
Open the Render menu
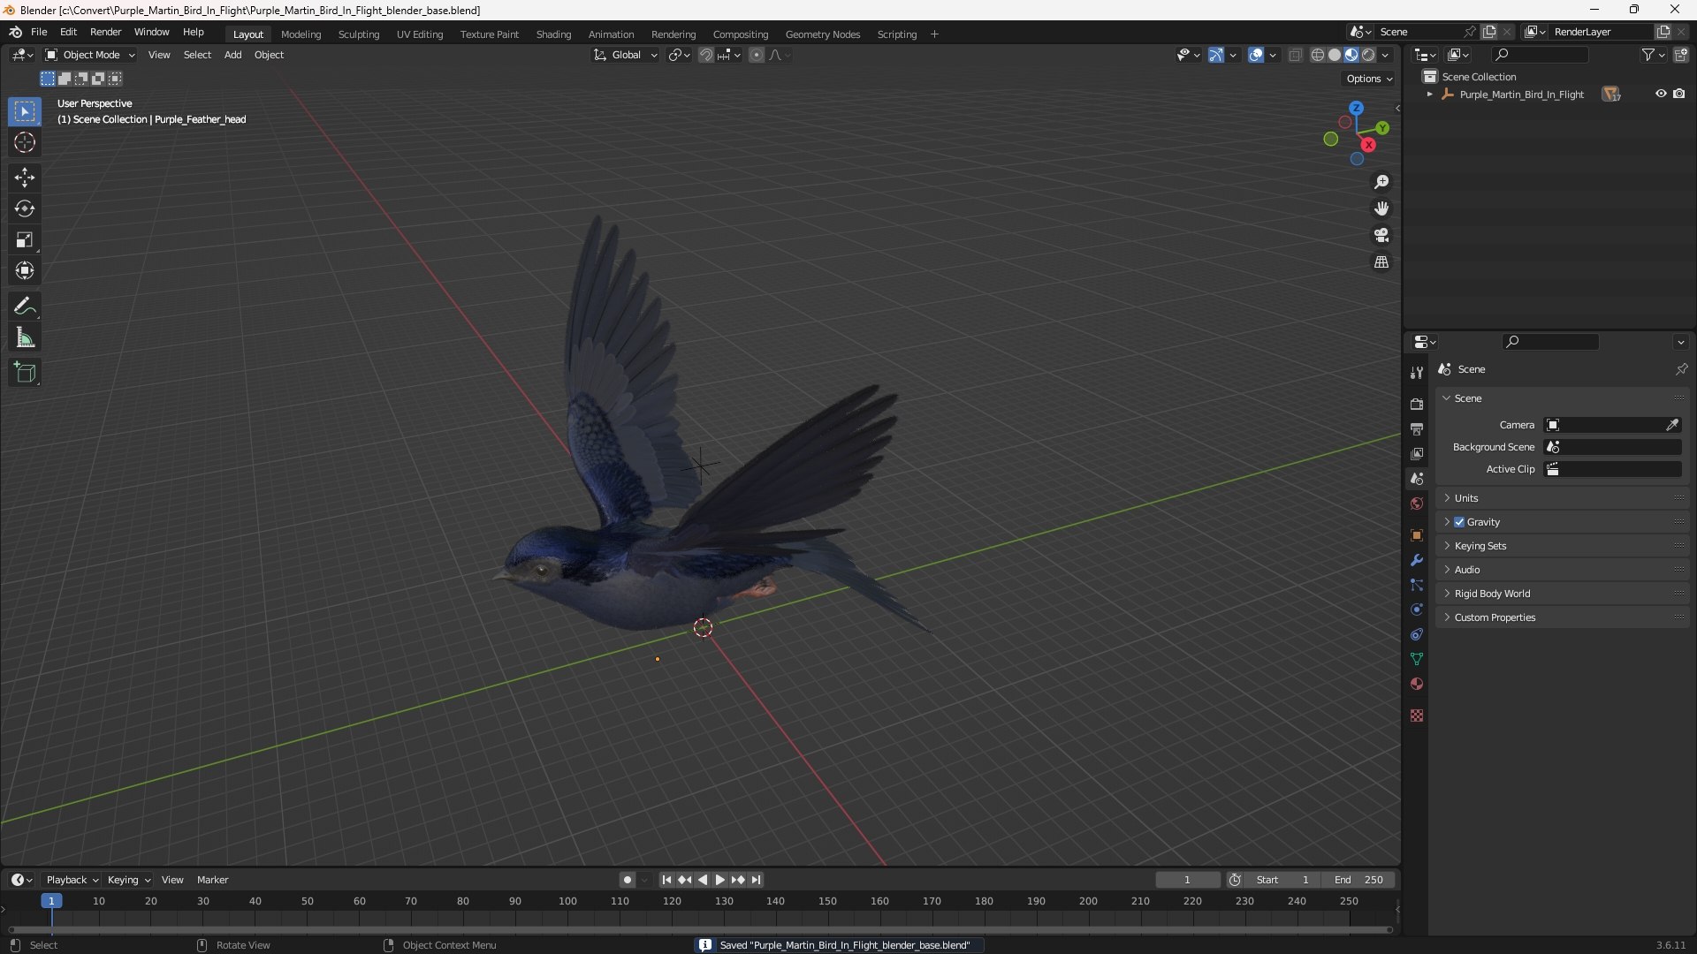pyautogui.click(x=105, y=32)
